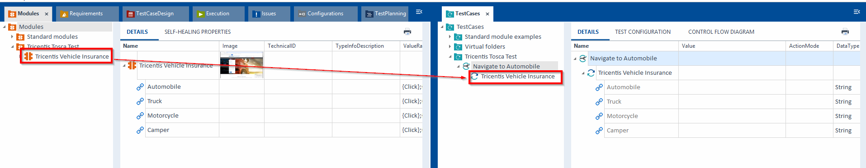
Task: Click Modules root folder icon in tree
Action: point(12,27)
